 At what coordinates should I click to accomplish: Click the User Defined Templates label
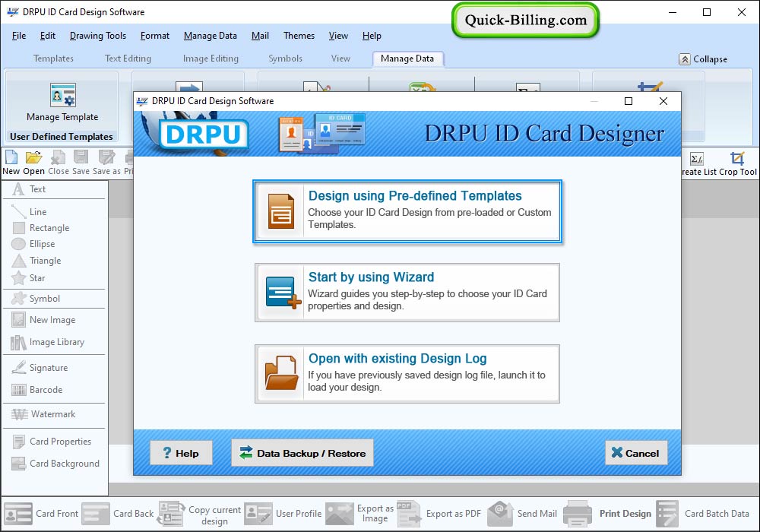pyautogui.click(x=62, y=137)
